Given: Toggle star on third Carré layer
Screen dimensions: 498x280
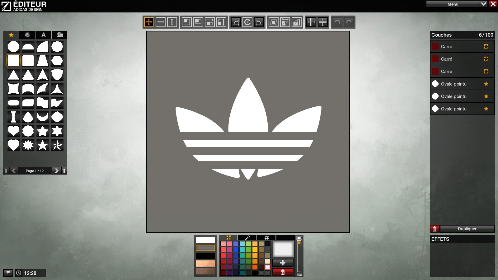Looking at the screenshot, I should pyautogui.click(x=486, y=71).
